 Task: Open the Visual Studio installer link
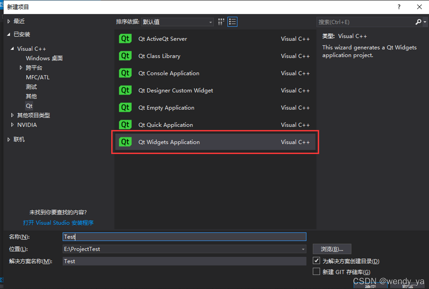(58, 223)
